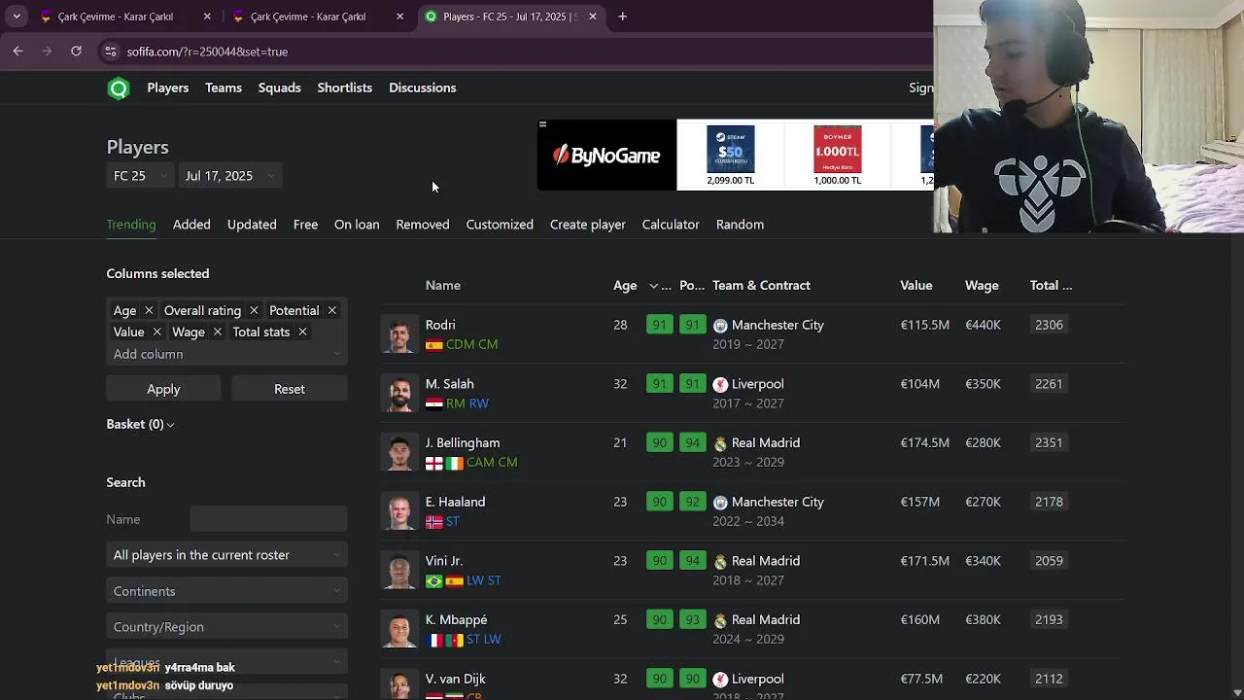Click Liverpool crest in M. Salah row
1244x700 pixels.
tap(720, 384)
